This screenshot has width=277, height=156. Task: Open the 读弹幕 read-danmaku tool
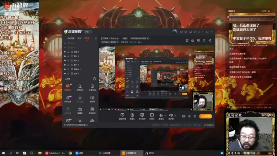pyautogui.click(x=92, y=99)
